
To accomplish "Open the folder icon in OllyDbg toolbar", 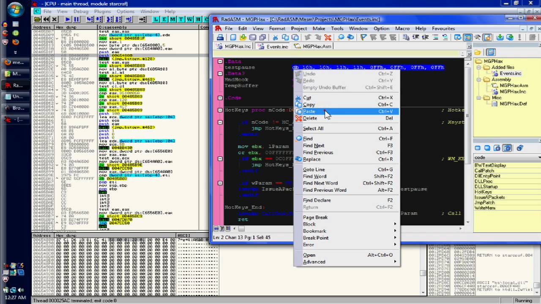I will 38,19.
